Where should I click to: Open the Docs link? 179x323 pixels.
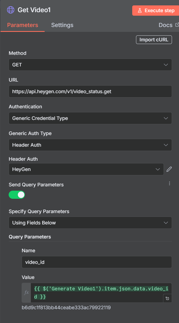click(165, 25)
